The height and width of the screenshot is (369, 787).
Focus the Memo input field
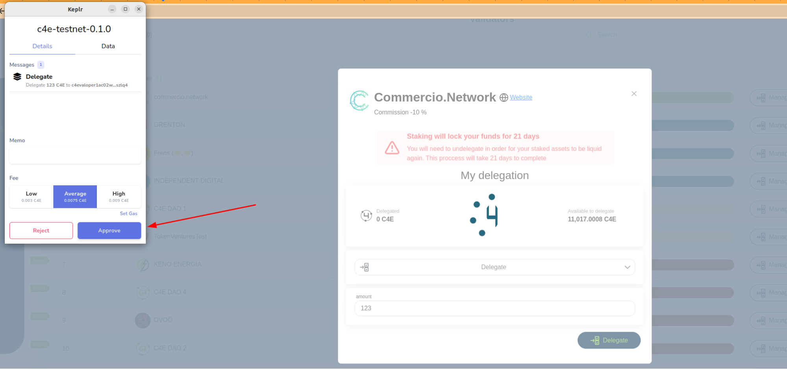point(75,156)
